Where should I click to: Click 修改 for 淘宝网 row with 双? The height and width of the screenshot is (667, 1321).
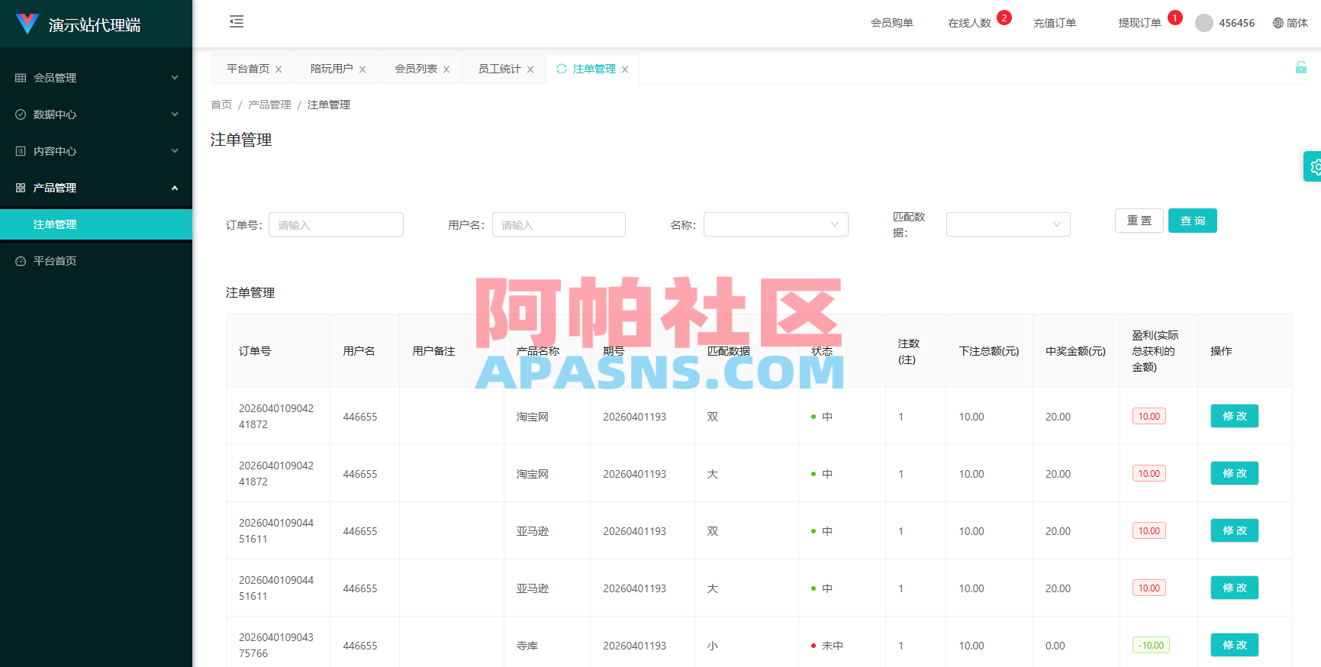click(x=1235, y=416)
